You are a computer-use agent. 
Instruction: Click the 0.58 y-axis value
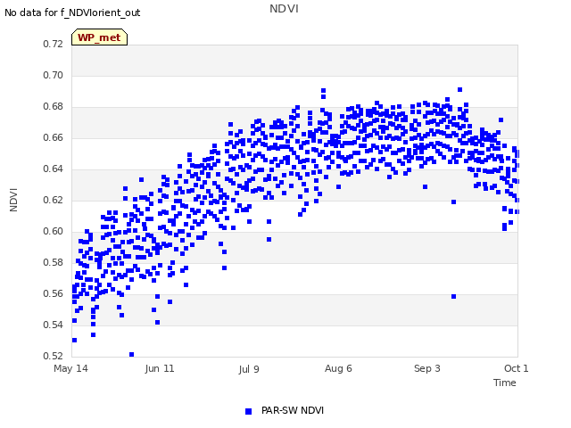54,262
